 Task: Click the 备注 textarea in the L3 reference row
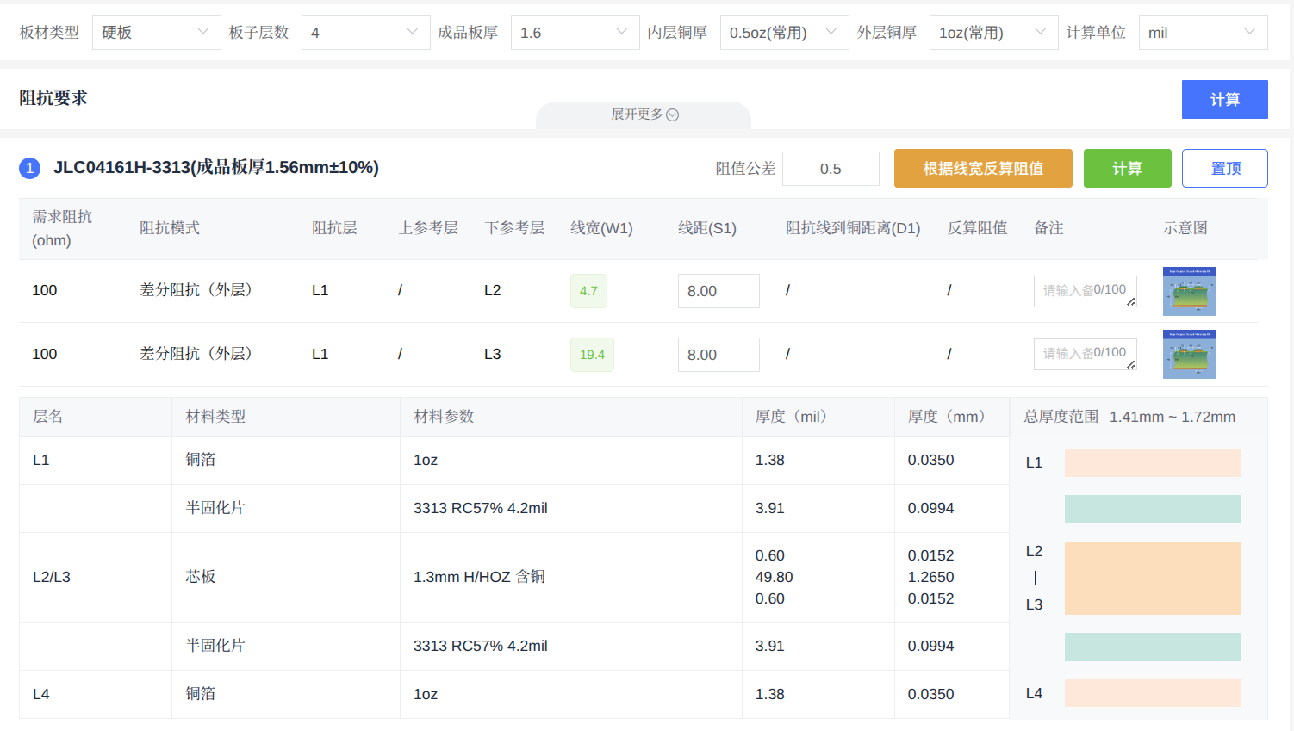tap(1085, 354)
